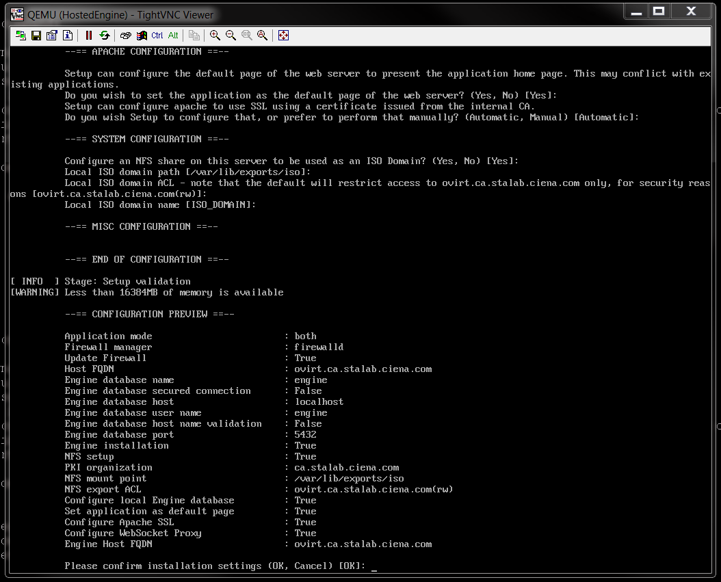Open the connection options dialog
This screenshot has width=721, height=582.
tap(51, 36)
